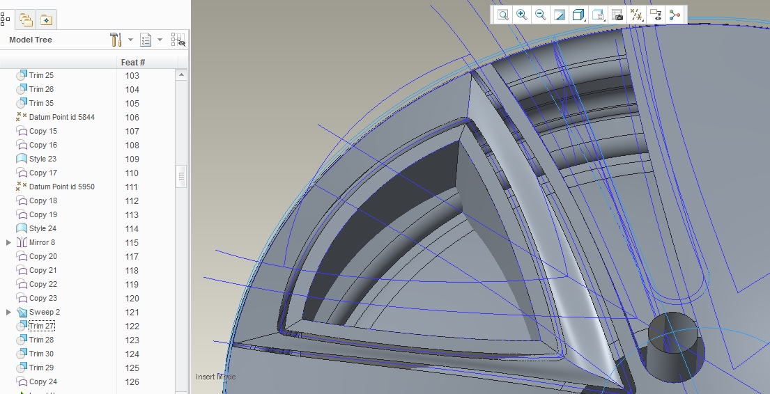Click the Show list icon
Image resolution: width=770 pixels, height=394 pixels.
pyautogui.click(x=146, y=40)
